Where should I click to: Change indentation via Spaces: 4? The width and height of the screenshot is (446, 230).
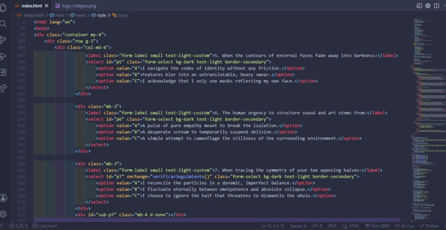(x=298, y=226)
